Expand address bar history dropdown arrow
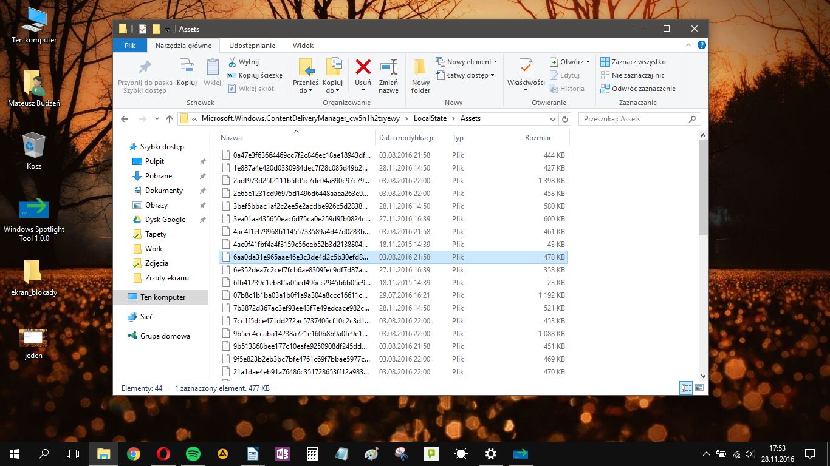This screenshot has width=830, height=466. (x=552, y=119)
